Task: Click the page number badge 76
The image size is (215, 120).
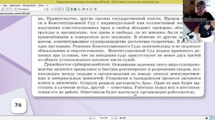Action: point(18,105)
